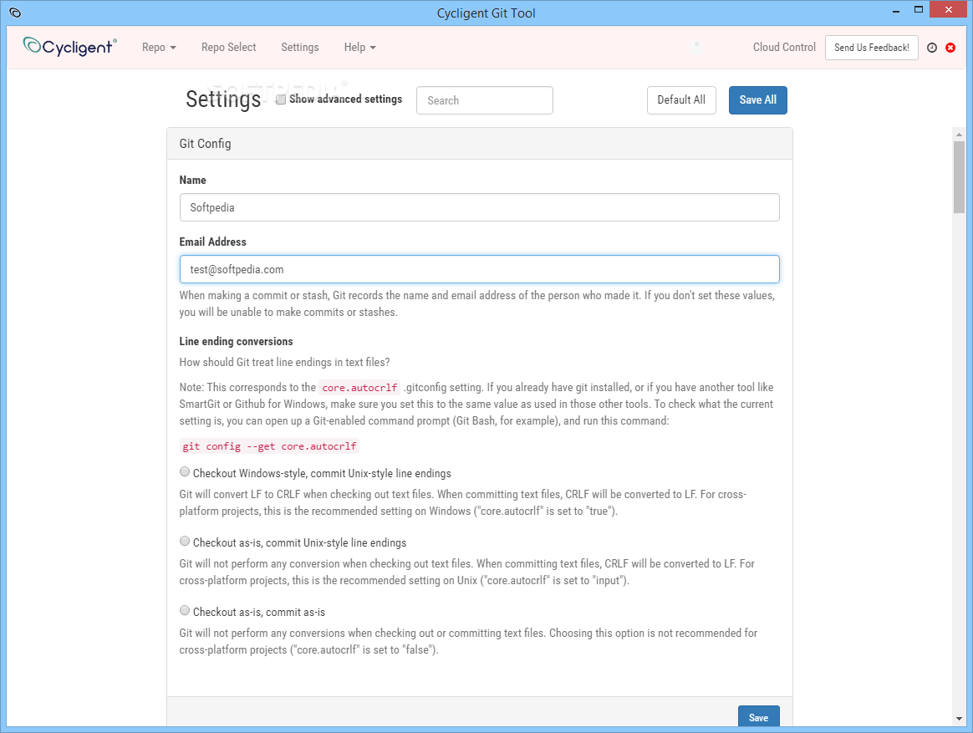This screenshot has height=733, width=973.
Task: Select Checkout as-is, commit Unix-style radio
Action: click(x=184, y=542)
